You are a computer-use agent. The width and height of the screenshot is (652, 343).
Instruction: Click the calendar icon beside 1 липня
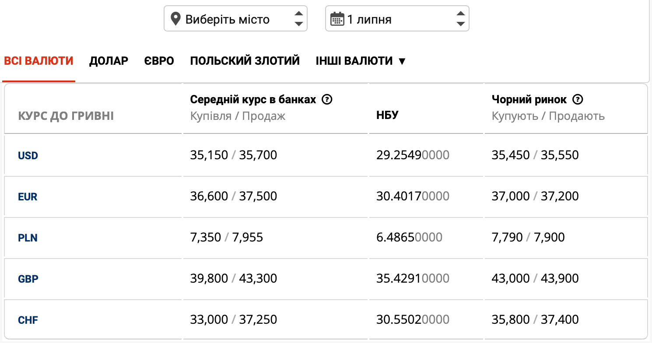coord(337,19)
